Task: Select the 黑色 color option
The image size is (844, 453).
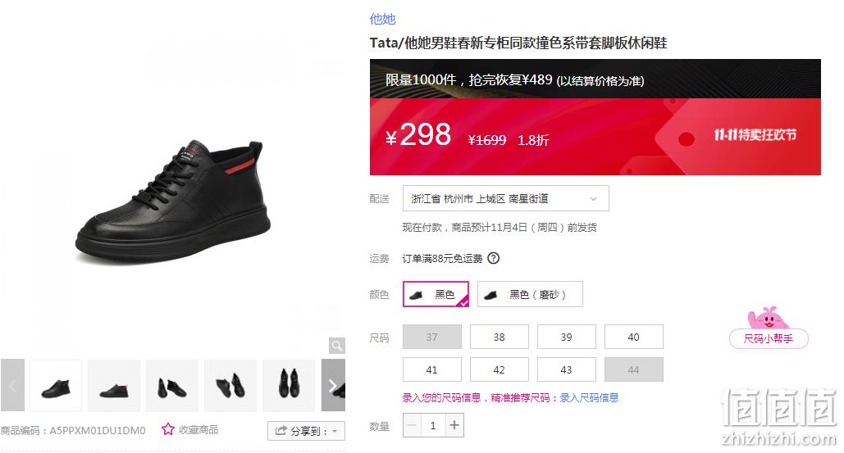Action: coord(436,294)
